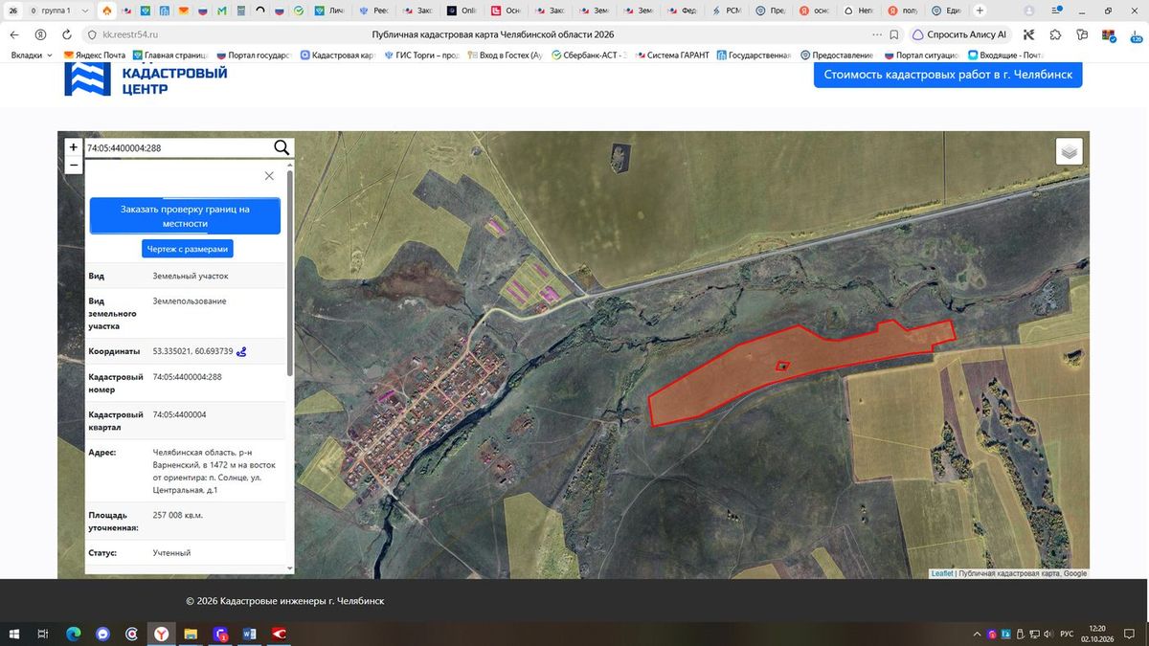
Task: Open Word from the taskbar
Action: 250,634
